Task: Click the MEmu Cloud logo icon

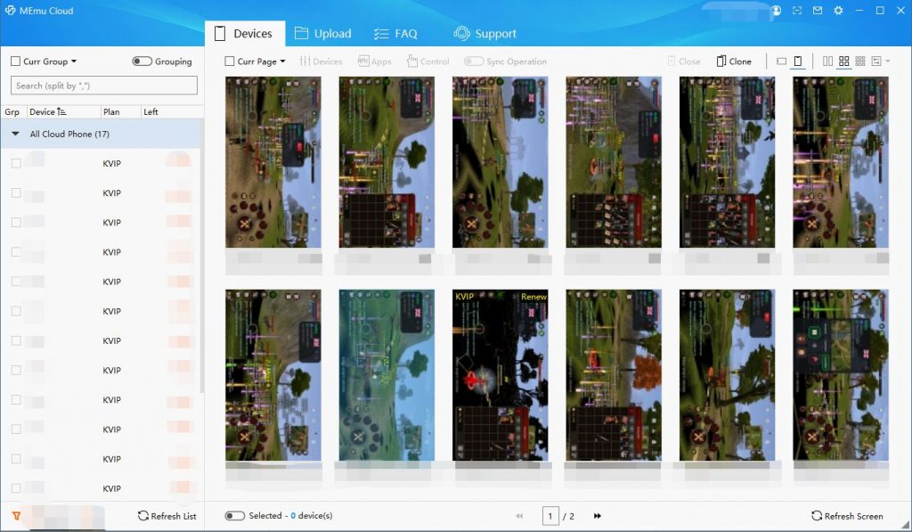Action: pyautogui.click(x=10, y=11)
